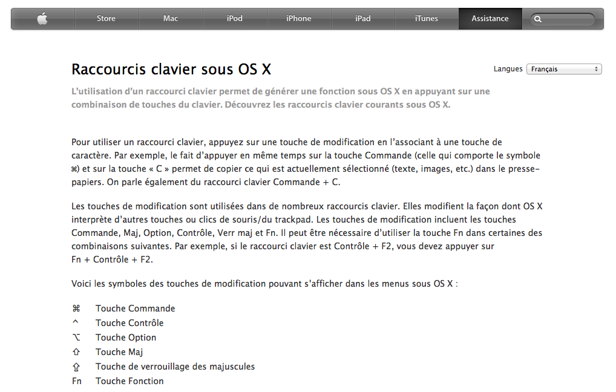Open the iTunes tab
The width and height of the screenshot is (616, 392).
pos(426,19)
